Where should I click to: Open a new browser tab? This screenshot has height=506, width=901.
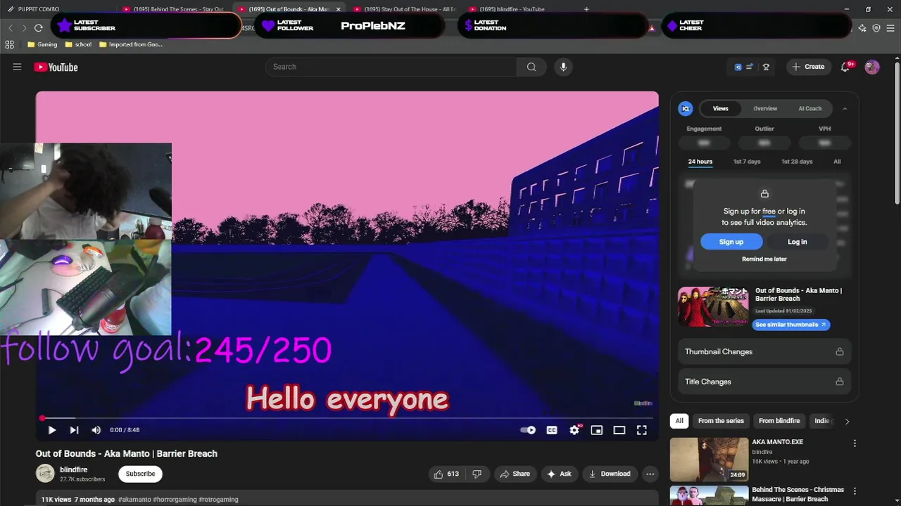click(x=586, y=9)
